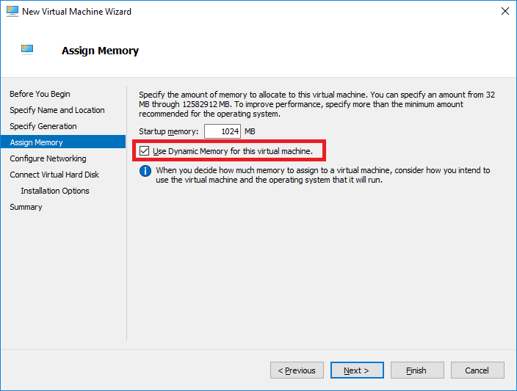The width and height of the screenshot is (517, 391).
Task: Select the Installation Options sub-step
Action: coord(55,191)
